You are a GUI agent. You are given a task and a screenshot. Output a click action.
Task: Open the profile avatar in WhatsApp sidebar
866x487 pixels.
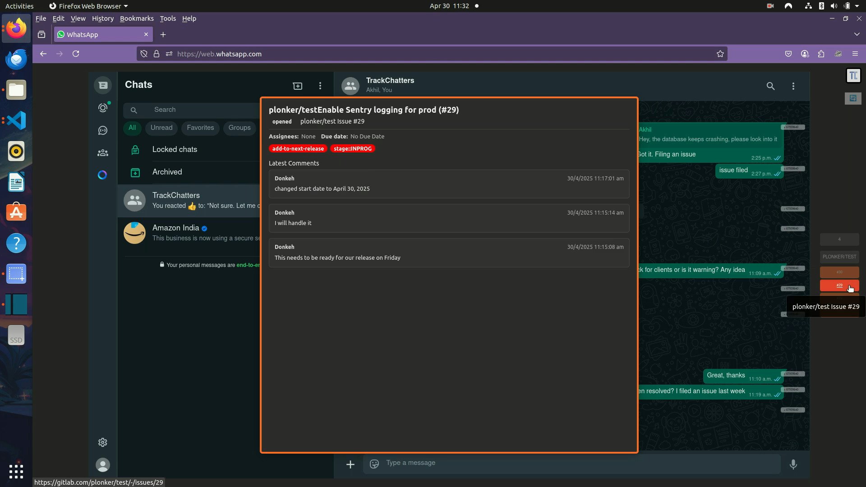tap(103, 465)
